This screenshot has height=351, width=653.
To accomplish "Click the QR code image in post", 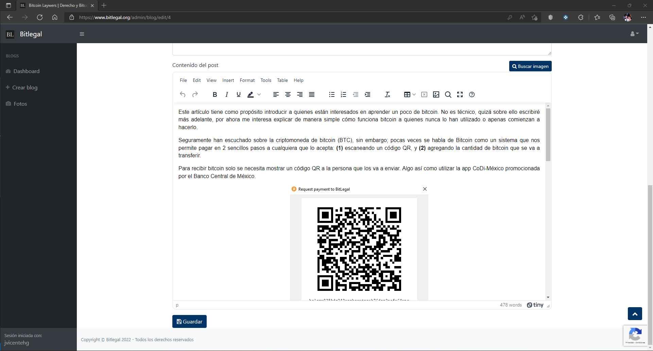I will (x=359, y=249).
